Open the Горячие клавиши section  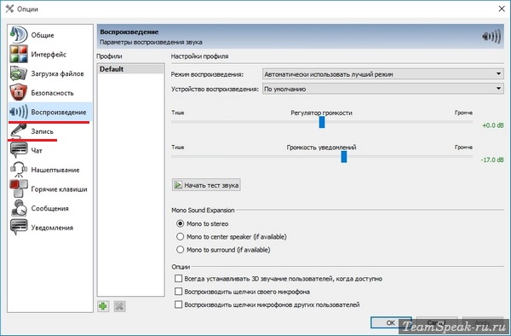point(59,188)
